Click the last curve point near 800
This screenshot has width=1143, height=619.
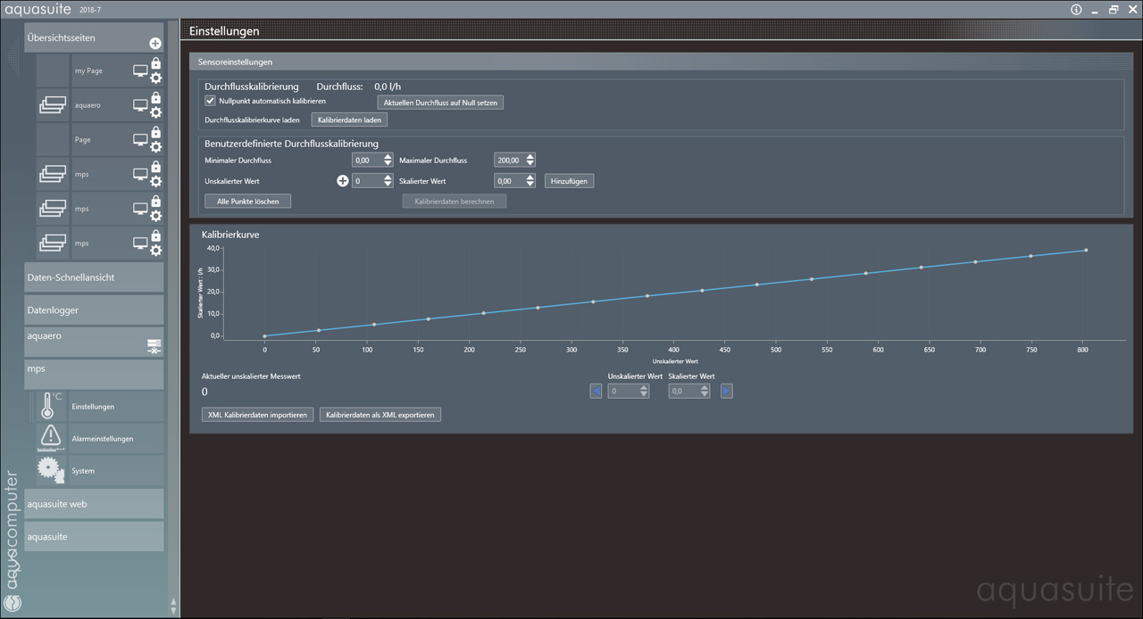tap(1086, 250)
